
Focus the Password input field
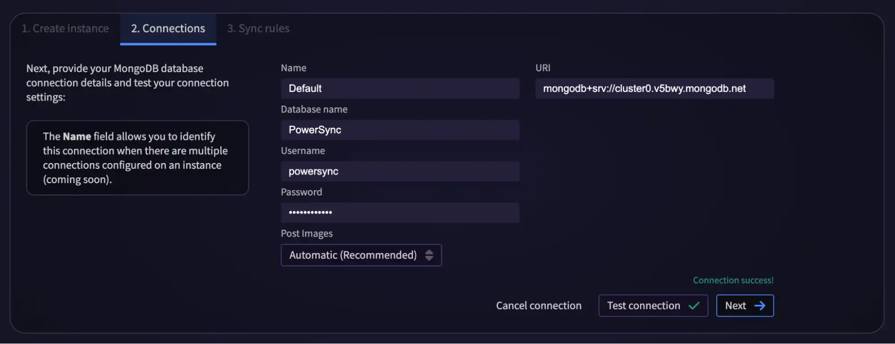pos(399,212)
